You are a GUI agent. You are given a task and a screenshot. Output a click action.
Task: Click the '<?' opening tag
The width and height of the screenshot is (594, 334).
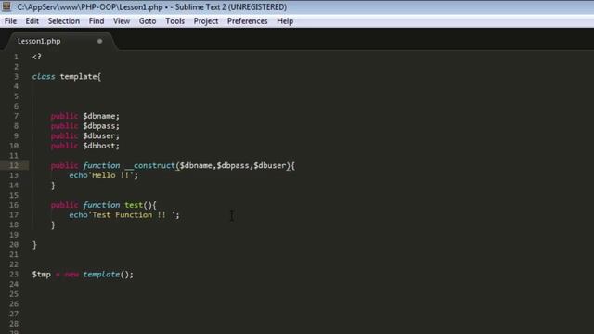click(x=37, y=57)
